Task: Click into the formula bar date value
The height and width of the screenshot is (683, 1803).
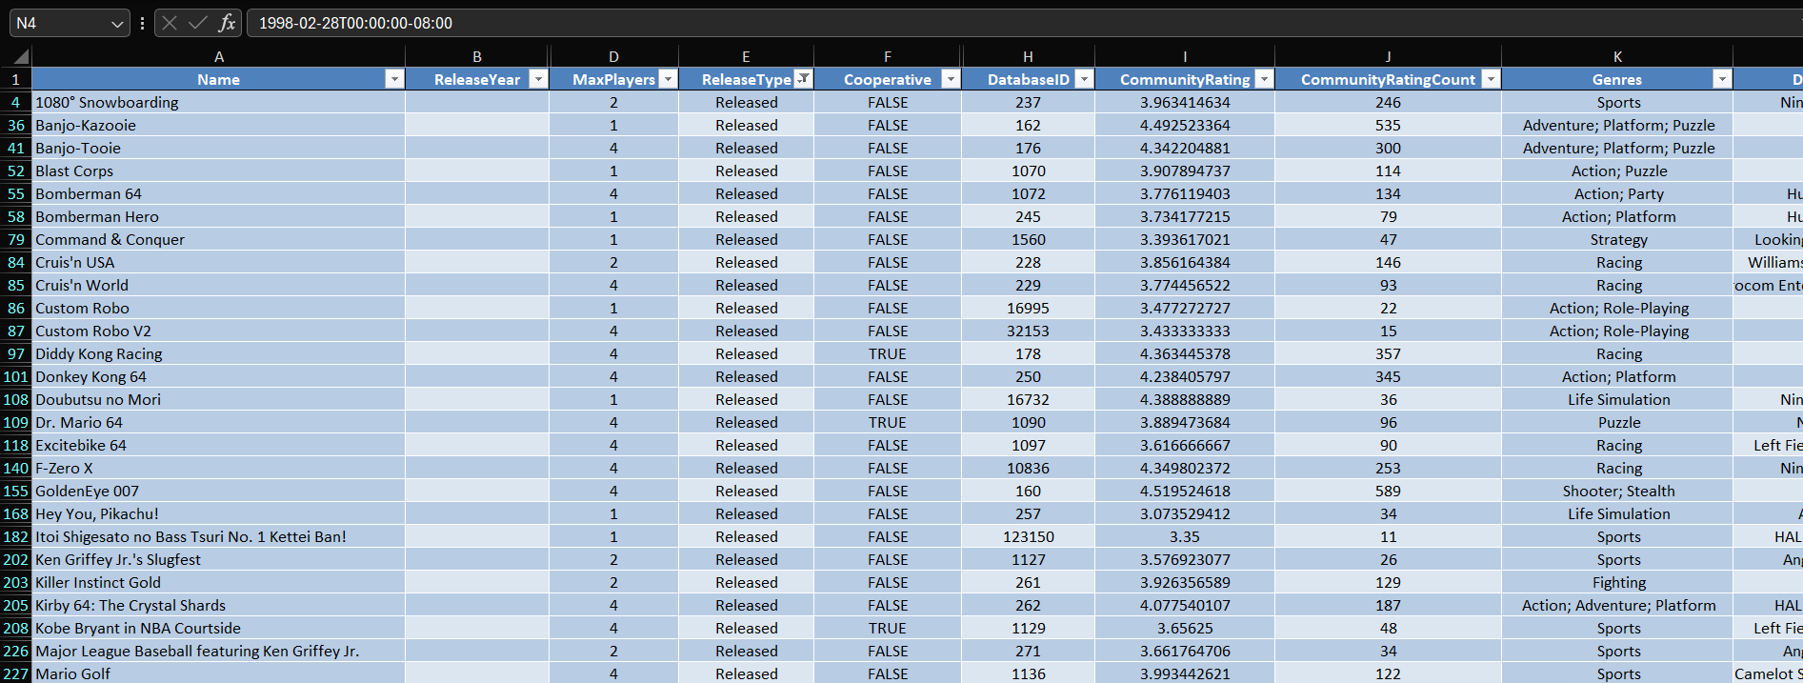Action: coord(355,23)
